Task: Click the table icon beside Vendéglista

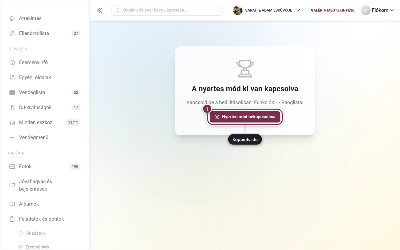Action: coord(12,92)
